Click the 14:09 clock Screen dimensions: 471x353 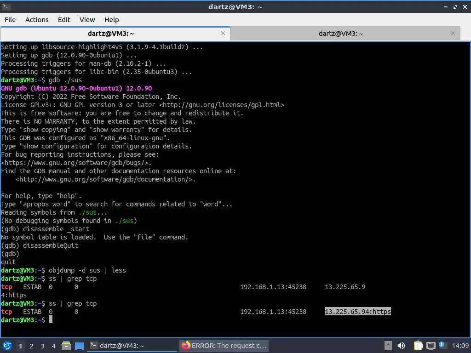(460, 346)
